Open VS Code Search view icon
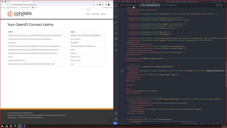227x128 pixels. point(116,11)
